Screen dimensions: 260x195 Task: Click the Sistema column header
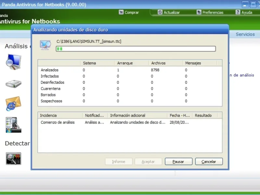click(97, 63)
